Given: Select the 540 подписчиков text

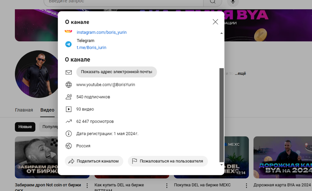Looking at the screenshot, I should tap(93, 97).
